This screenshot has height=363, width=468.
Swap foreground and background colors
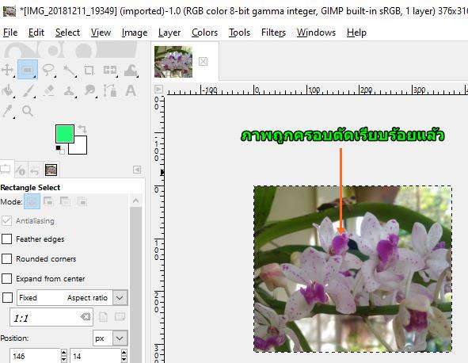[x=82, y=128]
